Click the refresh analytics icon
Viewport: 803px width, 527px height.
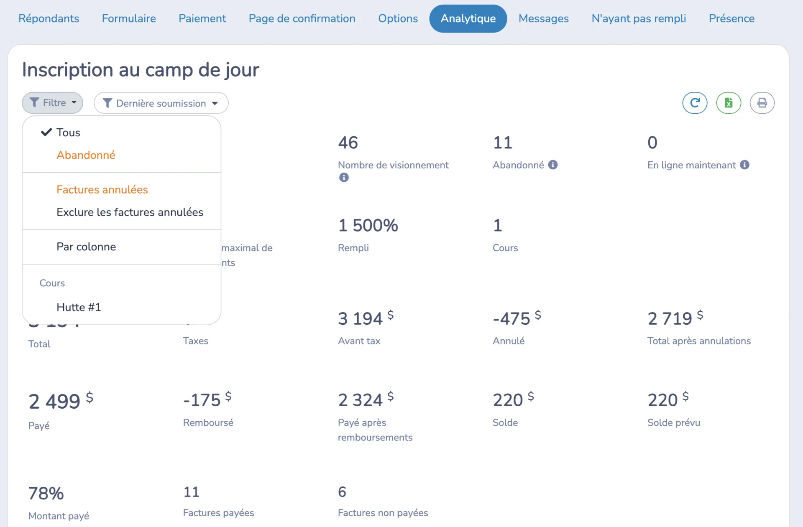pyautogui.click(x=695, y=103)
